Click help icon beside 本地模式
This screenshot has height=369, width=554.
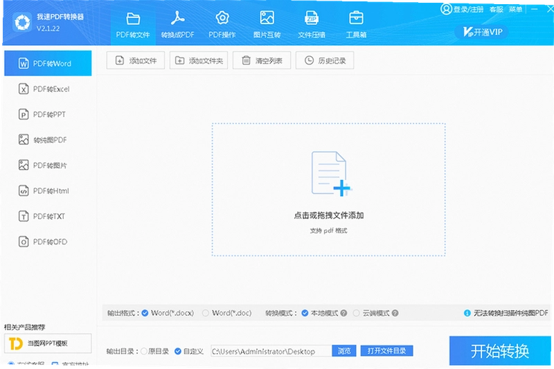(343, 313)
